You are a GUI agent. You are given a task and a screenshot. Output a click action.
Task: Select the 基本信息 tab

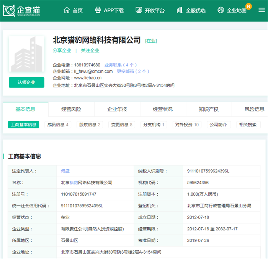(x=26, y=109)
